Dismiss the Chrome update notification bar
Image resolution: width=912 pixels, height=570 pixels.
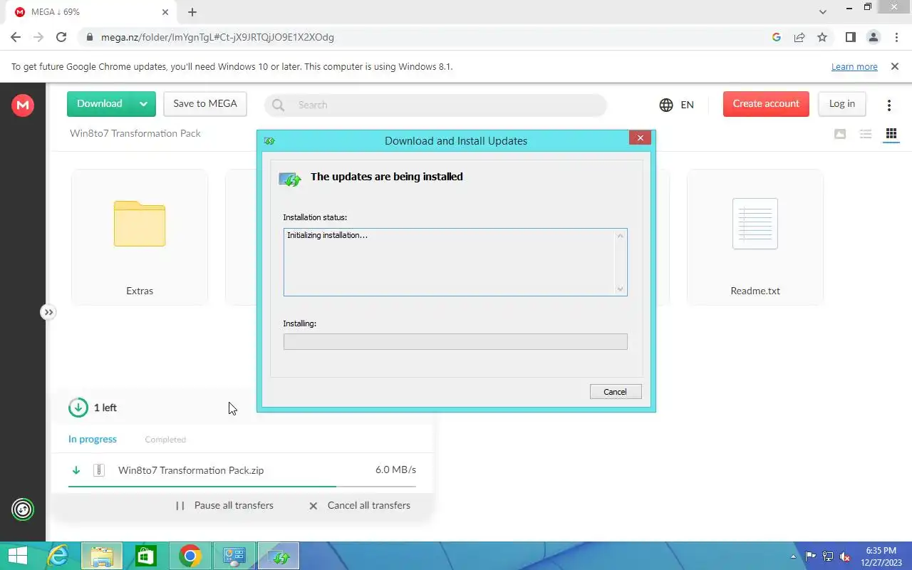[x=895, y=66]
